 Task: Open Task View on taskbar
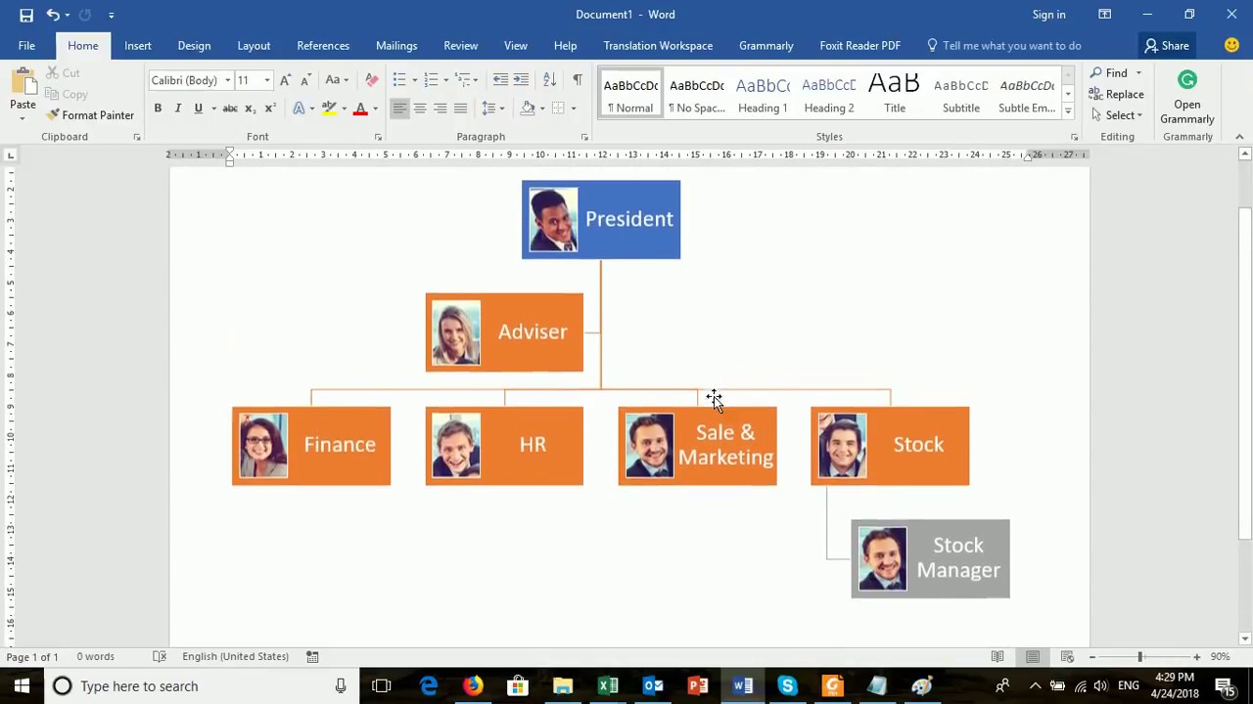click(382, 686)
